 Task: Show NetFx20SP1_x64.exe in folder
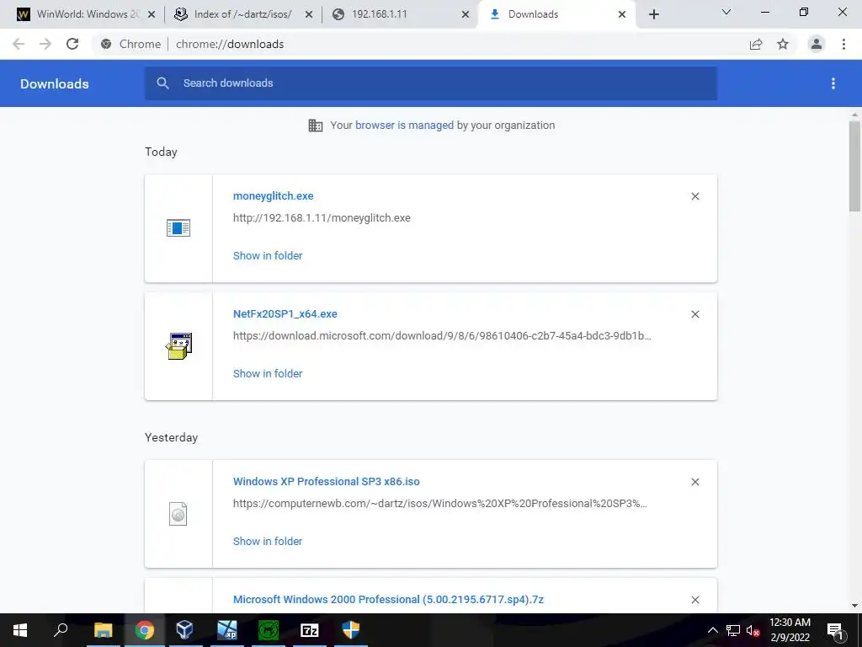pos(268,373)
